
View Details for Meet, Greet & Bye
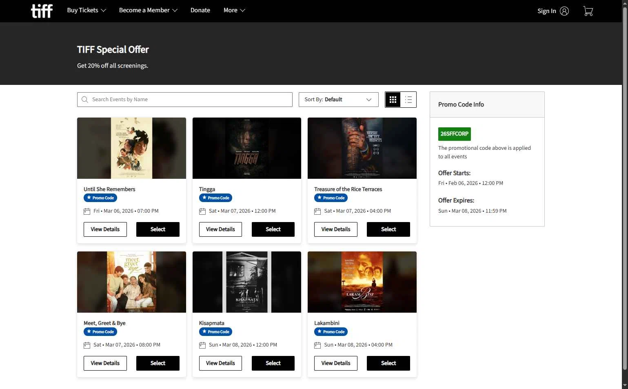click(105, 363)
